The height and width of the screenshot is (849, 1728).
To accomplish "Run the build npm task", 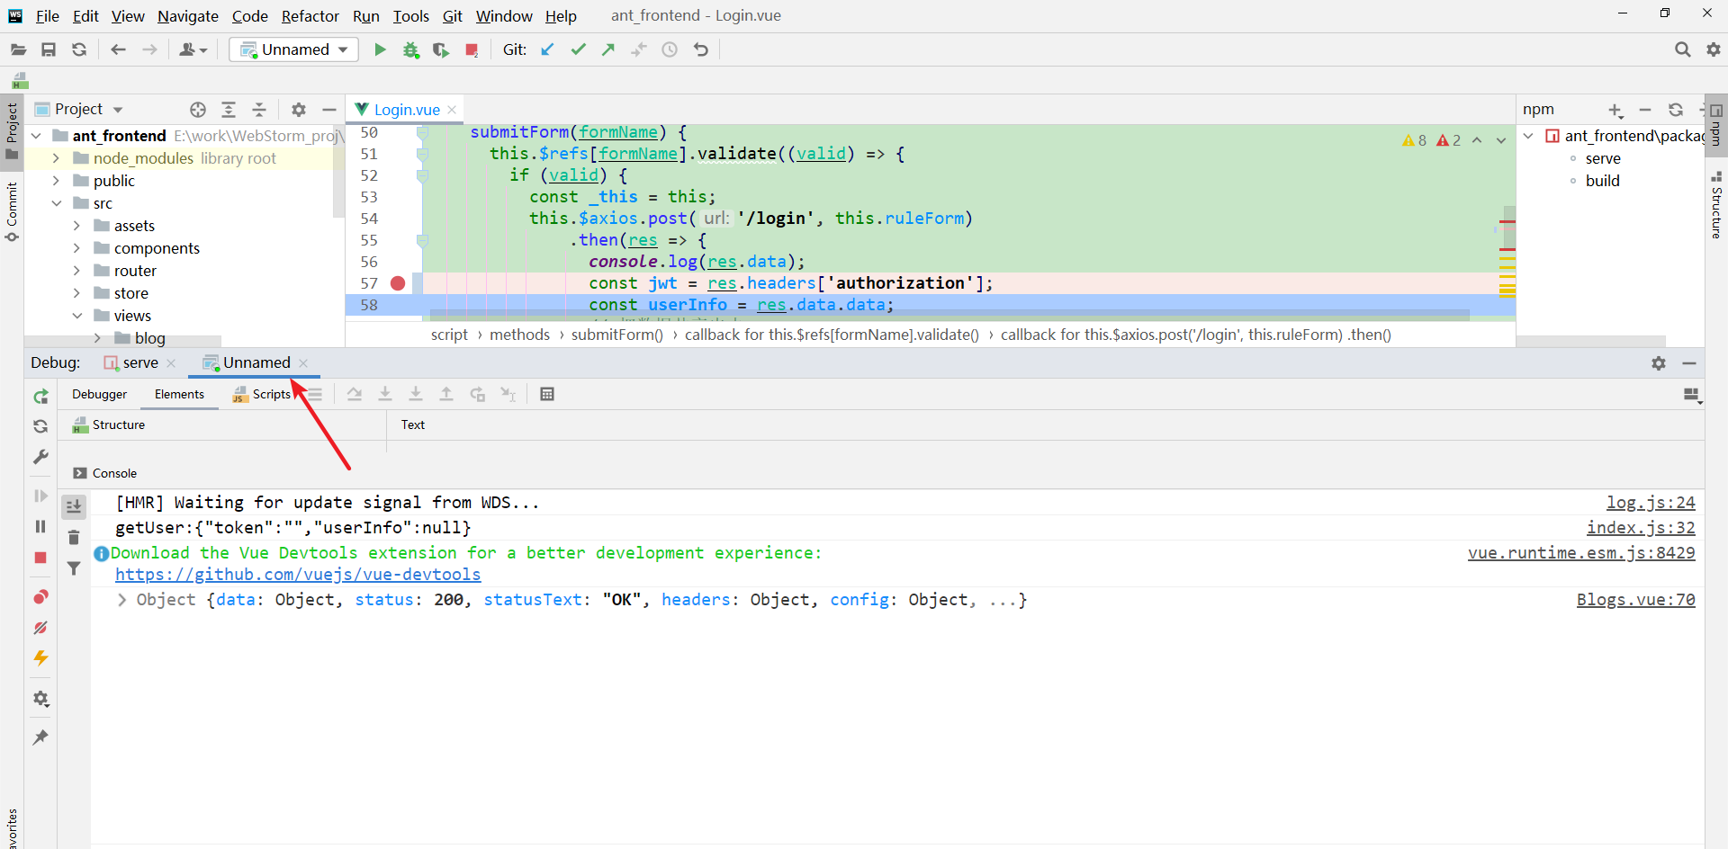I will point(1603,180).
